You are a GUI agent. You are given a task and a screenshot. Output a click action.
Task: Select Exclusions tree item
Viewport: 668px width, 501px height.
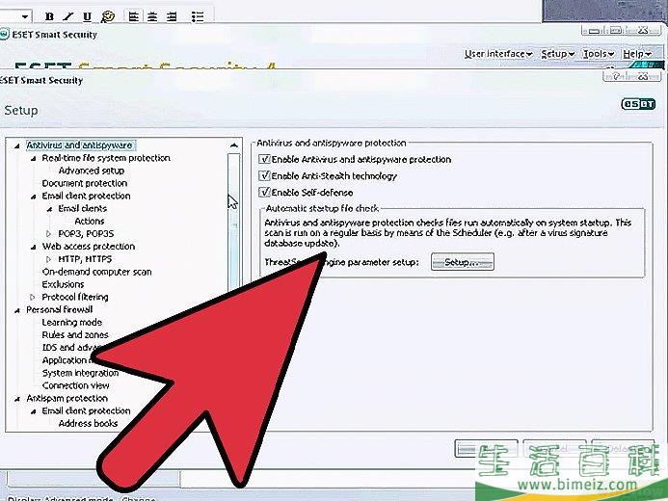[63, 284]
